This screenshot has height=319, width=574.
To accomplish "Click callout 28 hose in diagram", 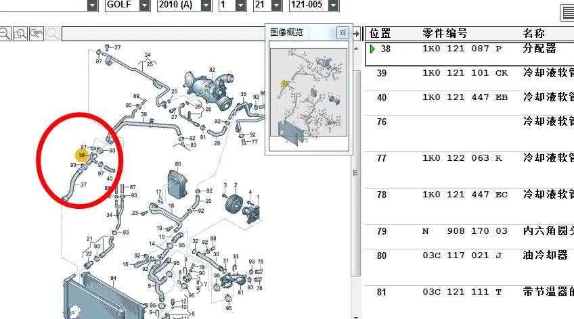I will (217, 143).
